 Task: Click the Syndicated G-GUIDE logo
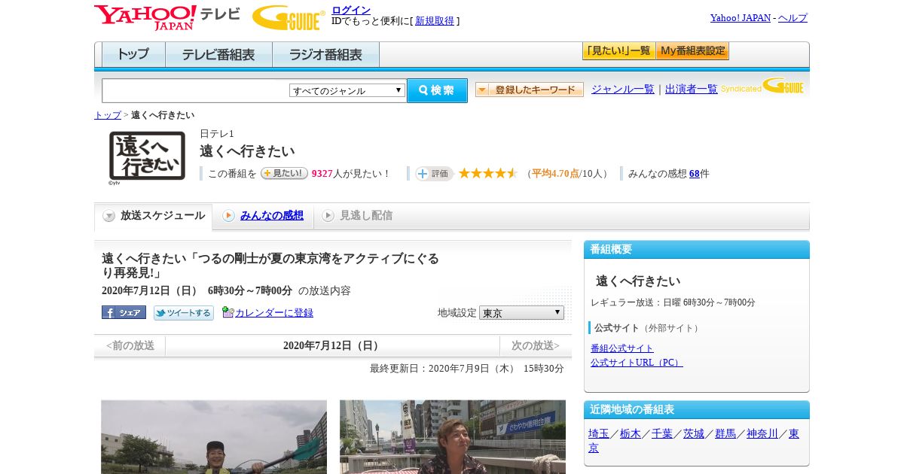click(x=762, y=86)
